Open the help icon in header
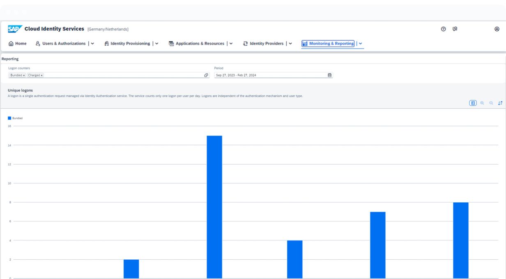The height and width of the screenshot is (279, 506). (x=443, y=29)
